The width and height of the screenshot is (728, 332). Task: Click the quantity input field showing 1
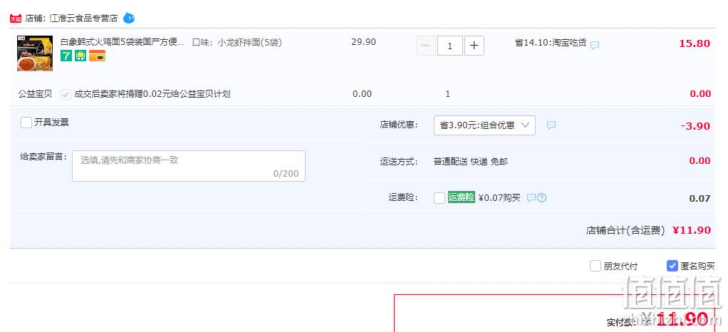tap(450, 46)
